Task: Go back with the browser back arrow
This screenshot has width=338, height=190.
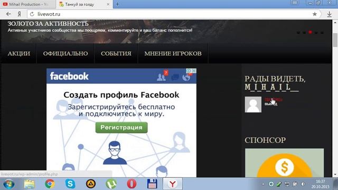Action: point(8,14)
